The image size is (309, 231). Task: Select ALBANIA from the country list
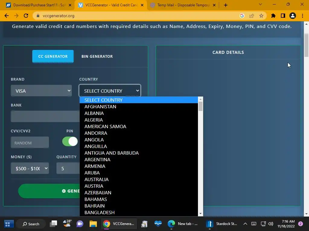coord(139,113)
